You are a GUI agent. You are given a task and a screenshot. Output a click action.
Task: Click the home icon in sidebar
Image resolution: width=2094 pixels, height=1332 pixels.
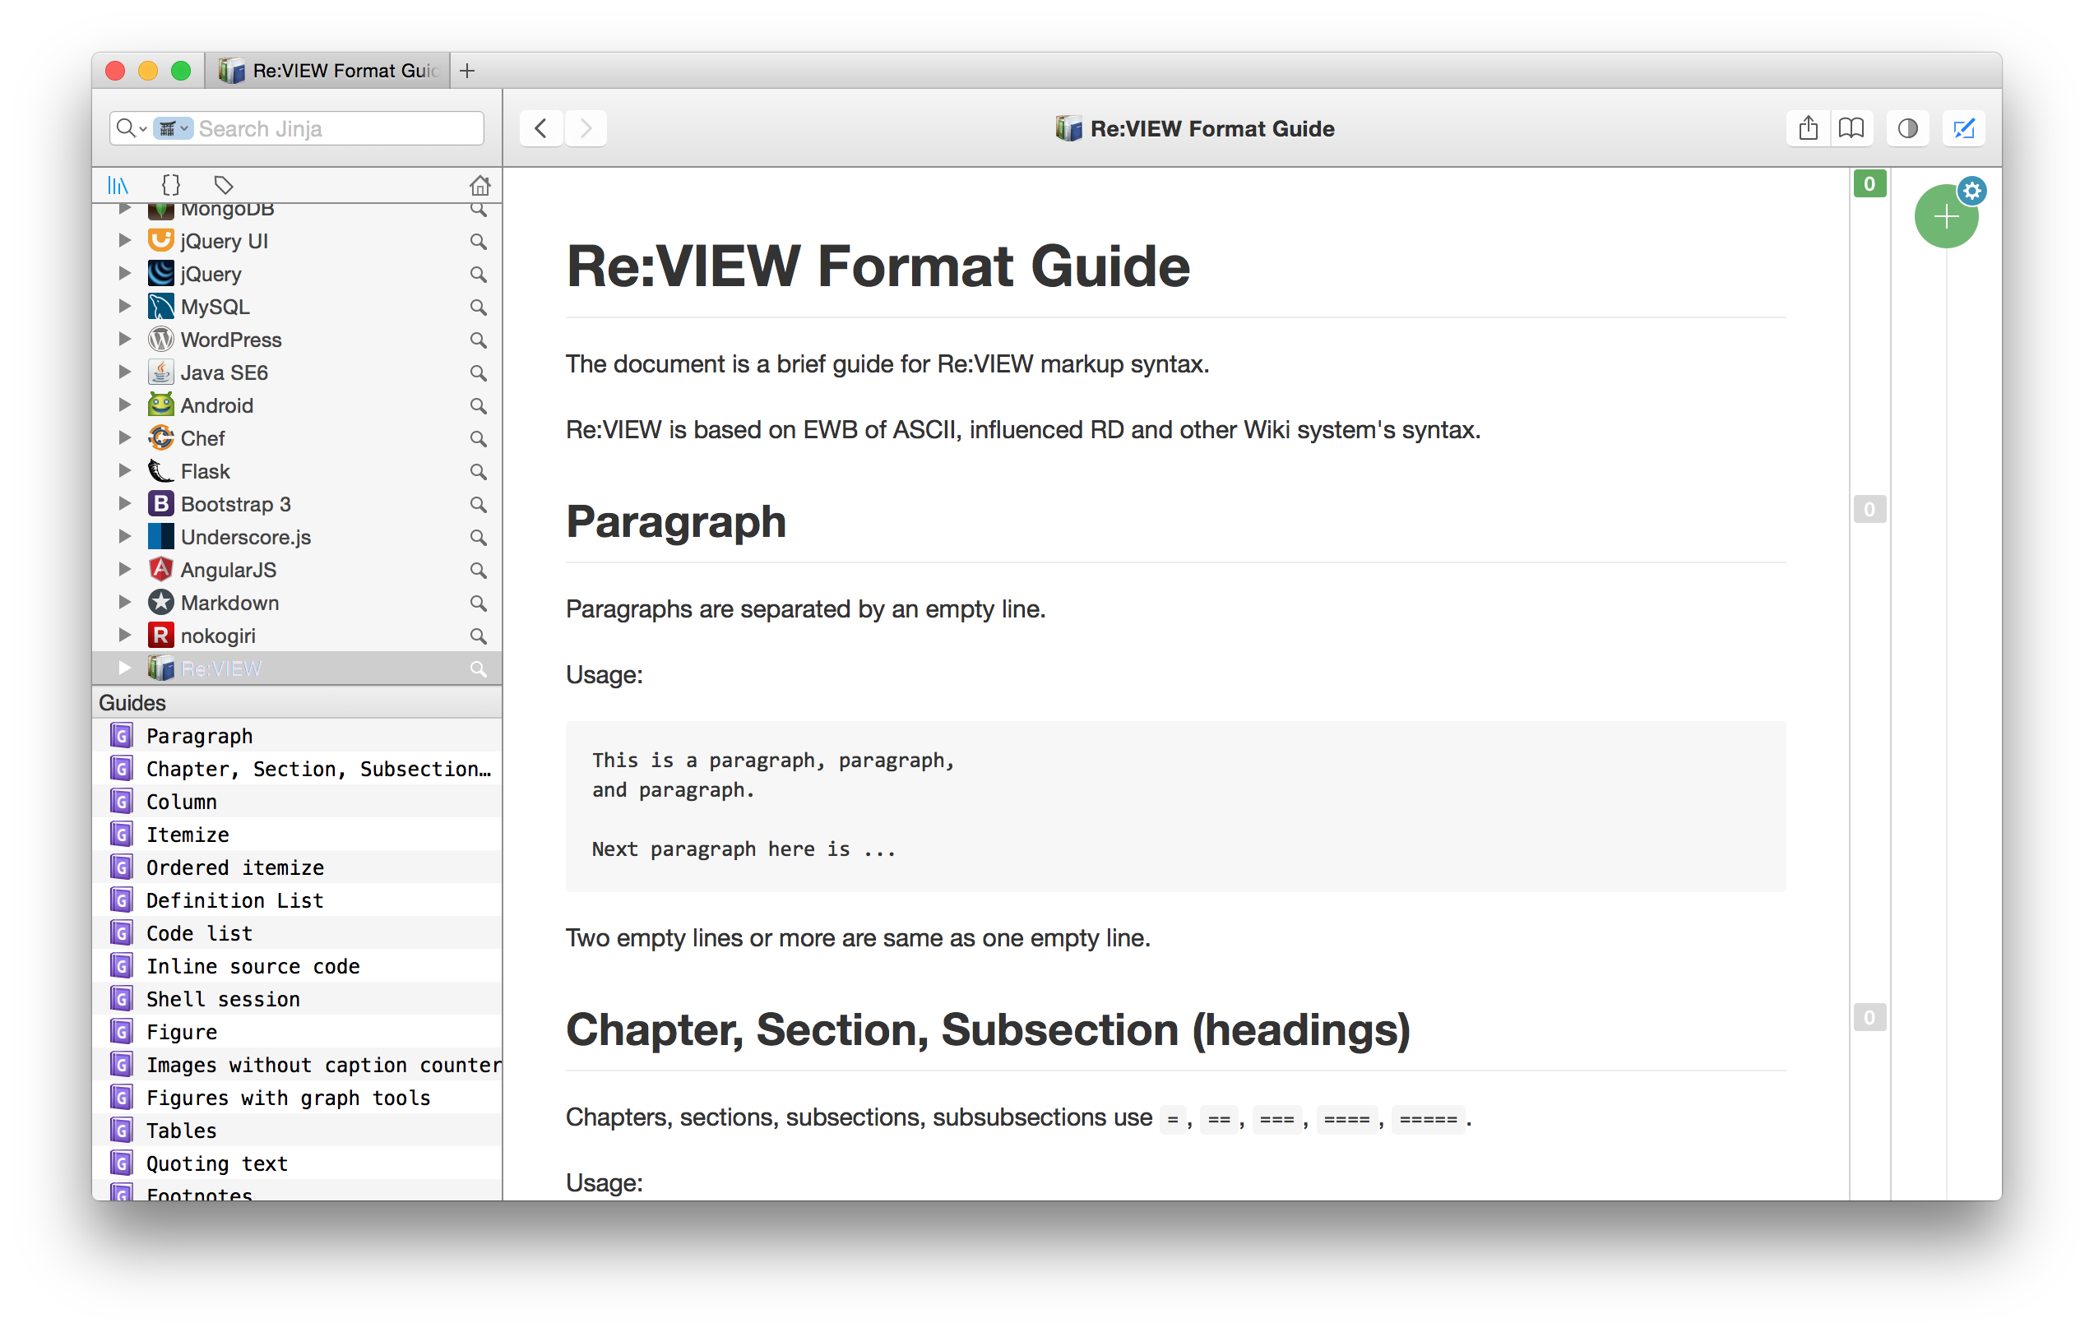(x=480, y=185)
